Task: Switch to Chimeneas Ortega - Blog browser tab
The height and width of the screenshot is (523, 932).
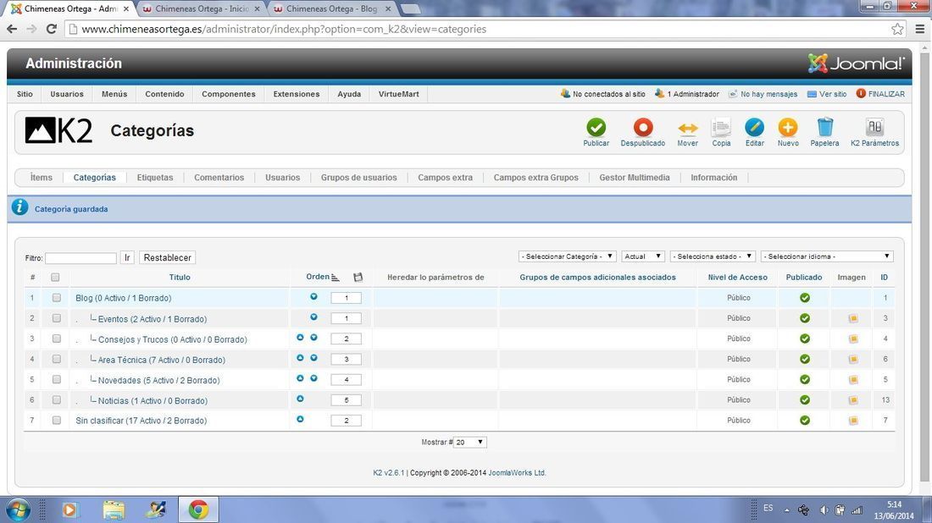Action: (331, 9)
